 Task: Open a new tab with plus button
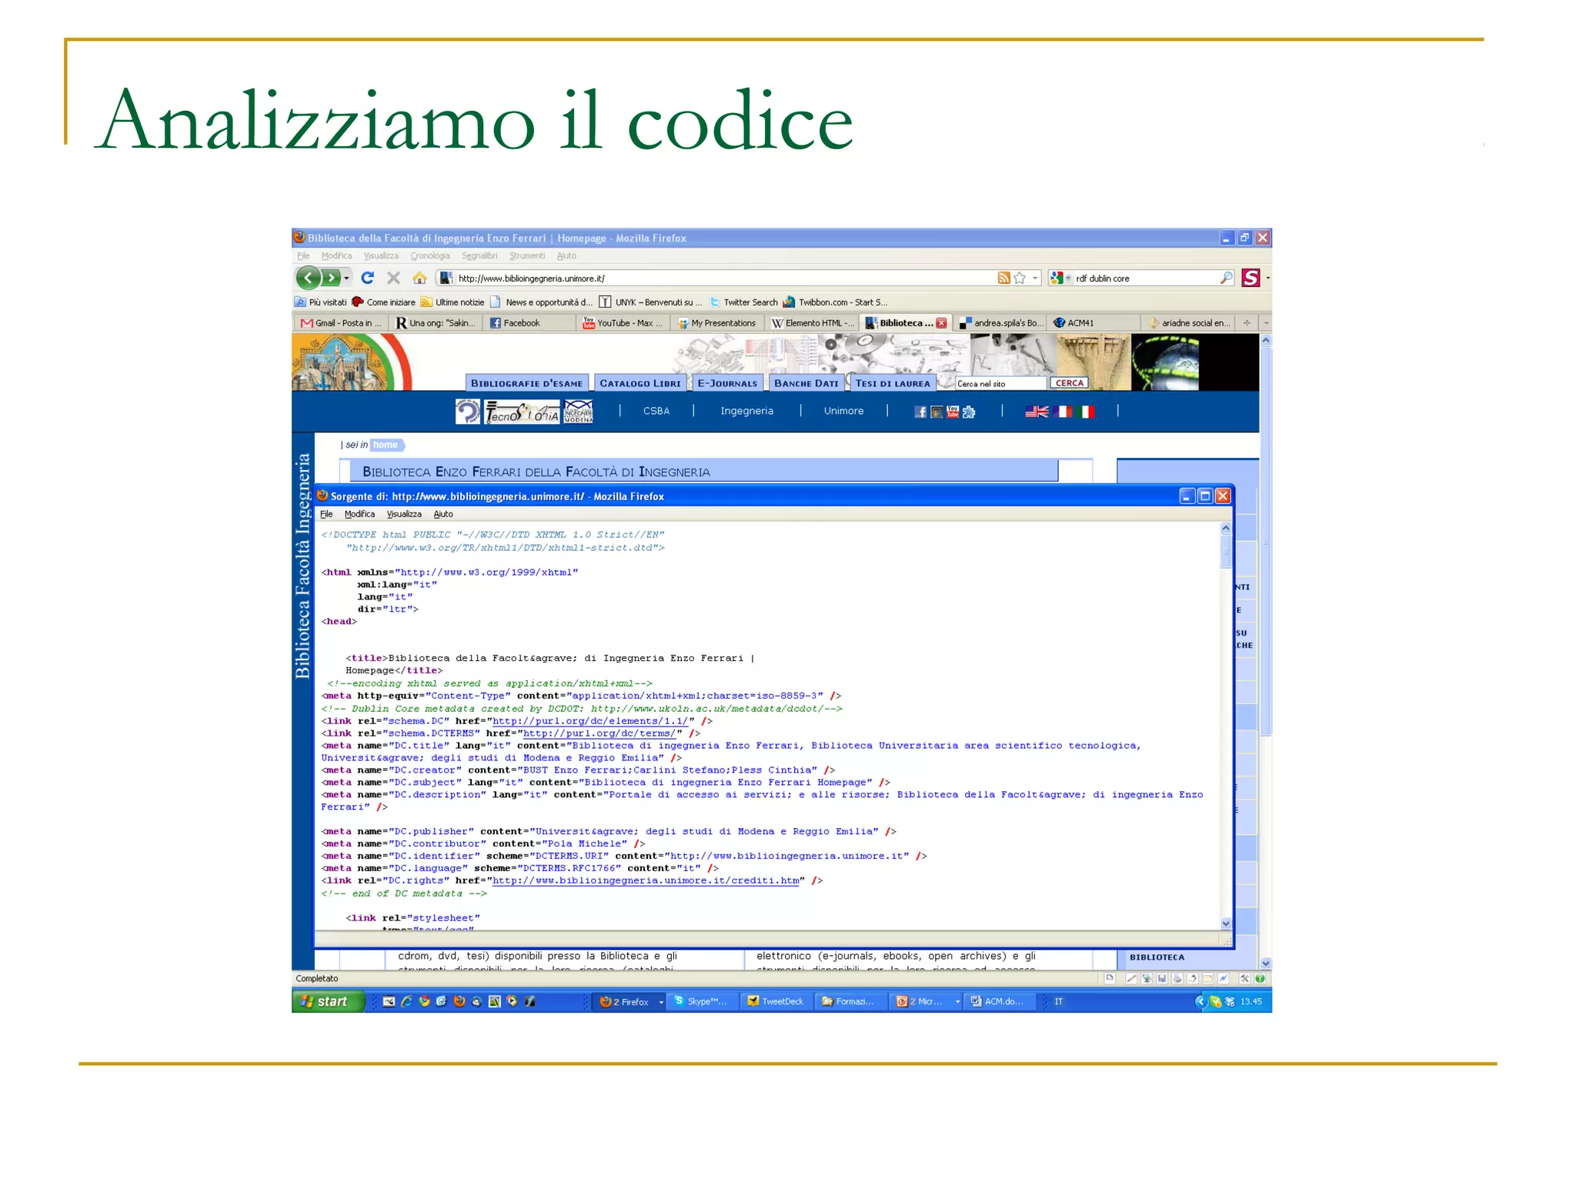(x=1247, y=322)
